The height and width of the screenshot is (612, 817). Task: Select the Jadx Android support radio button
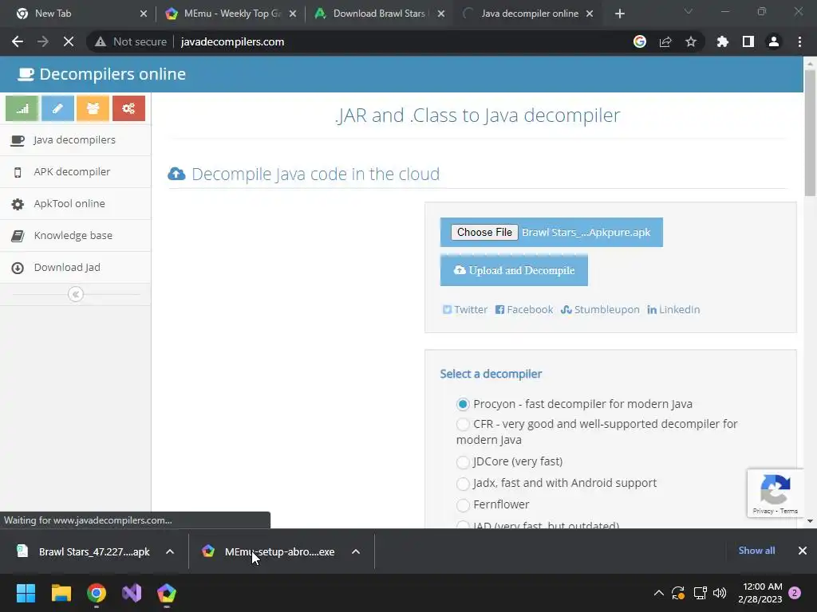pos(463,484)
